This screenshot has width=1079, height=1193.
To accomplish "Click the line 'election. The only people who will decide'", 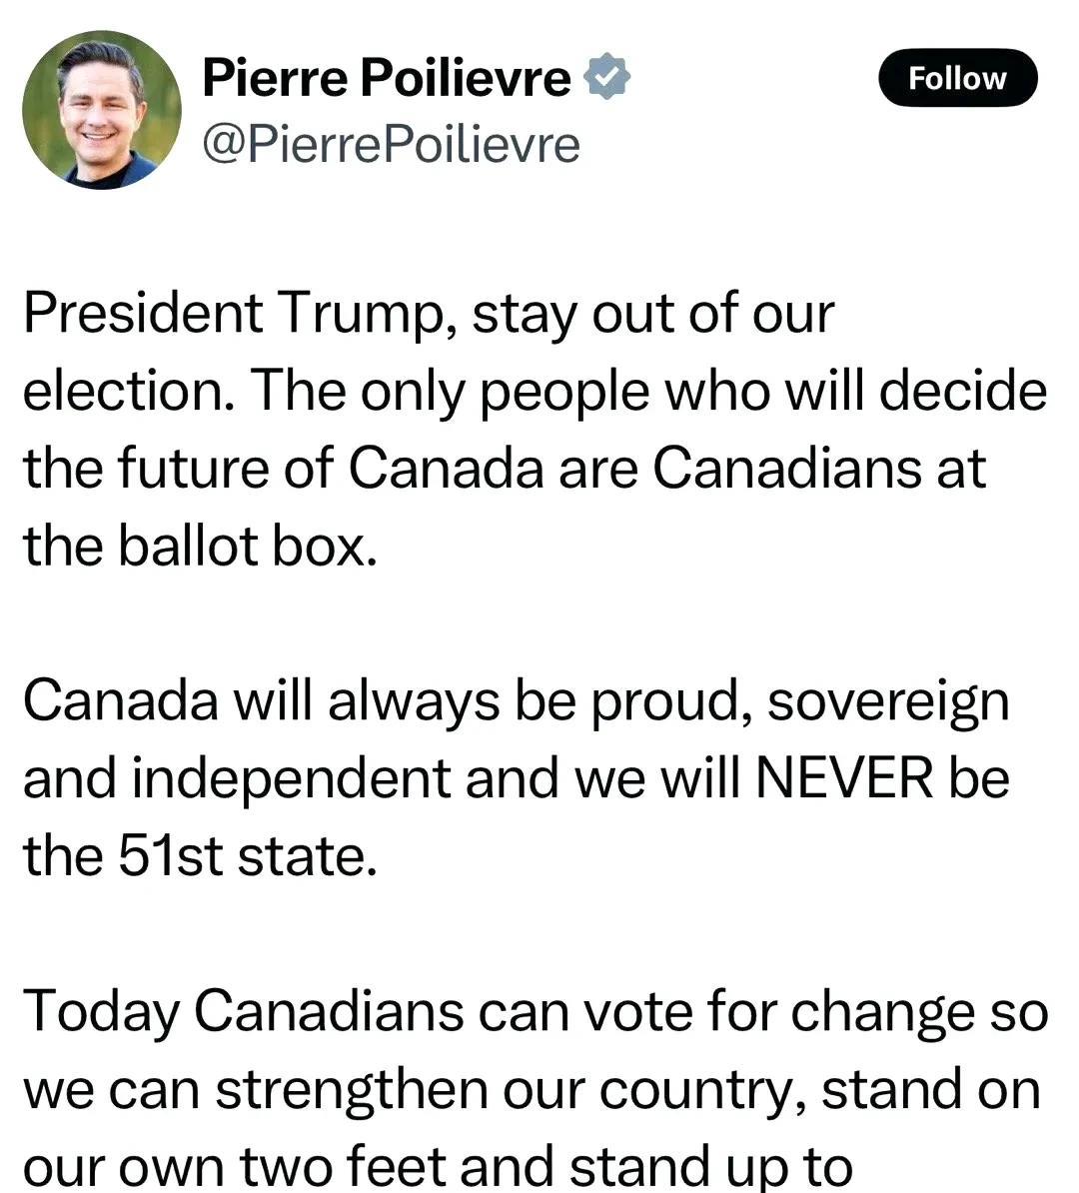I will [535, 393].
